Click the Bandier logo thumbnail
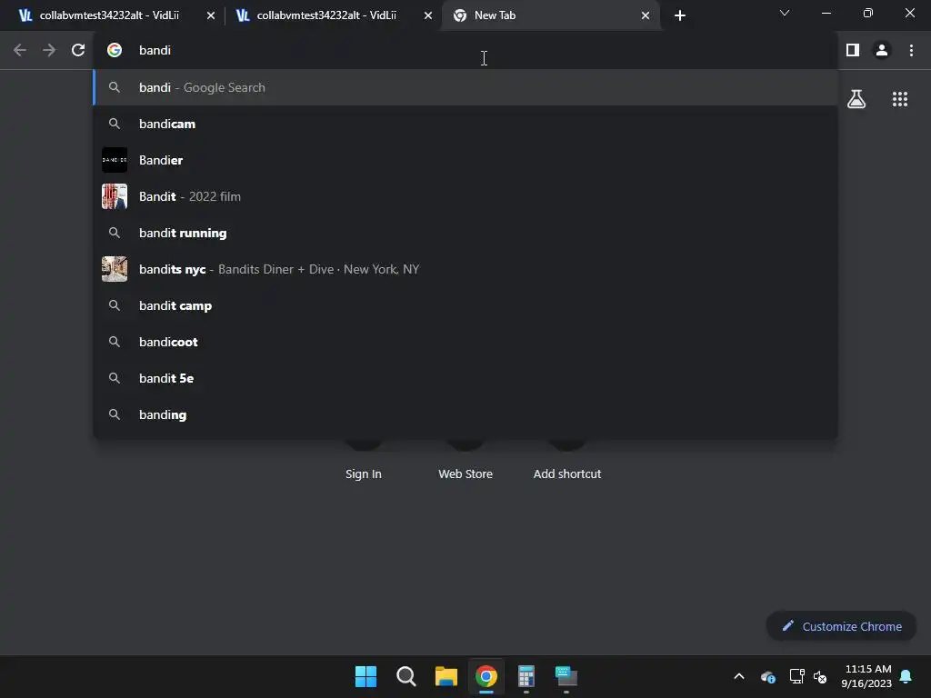The width and height of the screenshot is (931, 698). (x=115, y=160)
